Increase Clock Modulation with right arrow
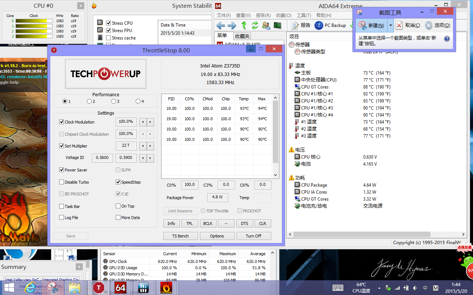This screenshot has height=295, width=473. (150, 122)
